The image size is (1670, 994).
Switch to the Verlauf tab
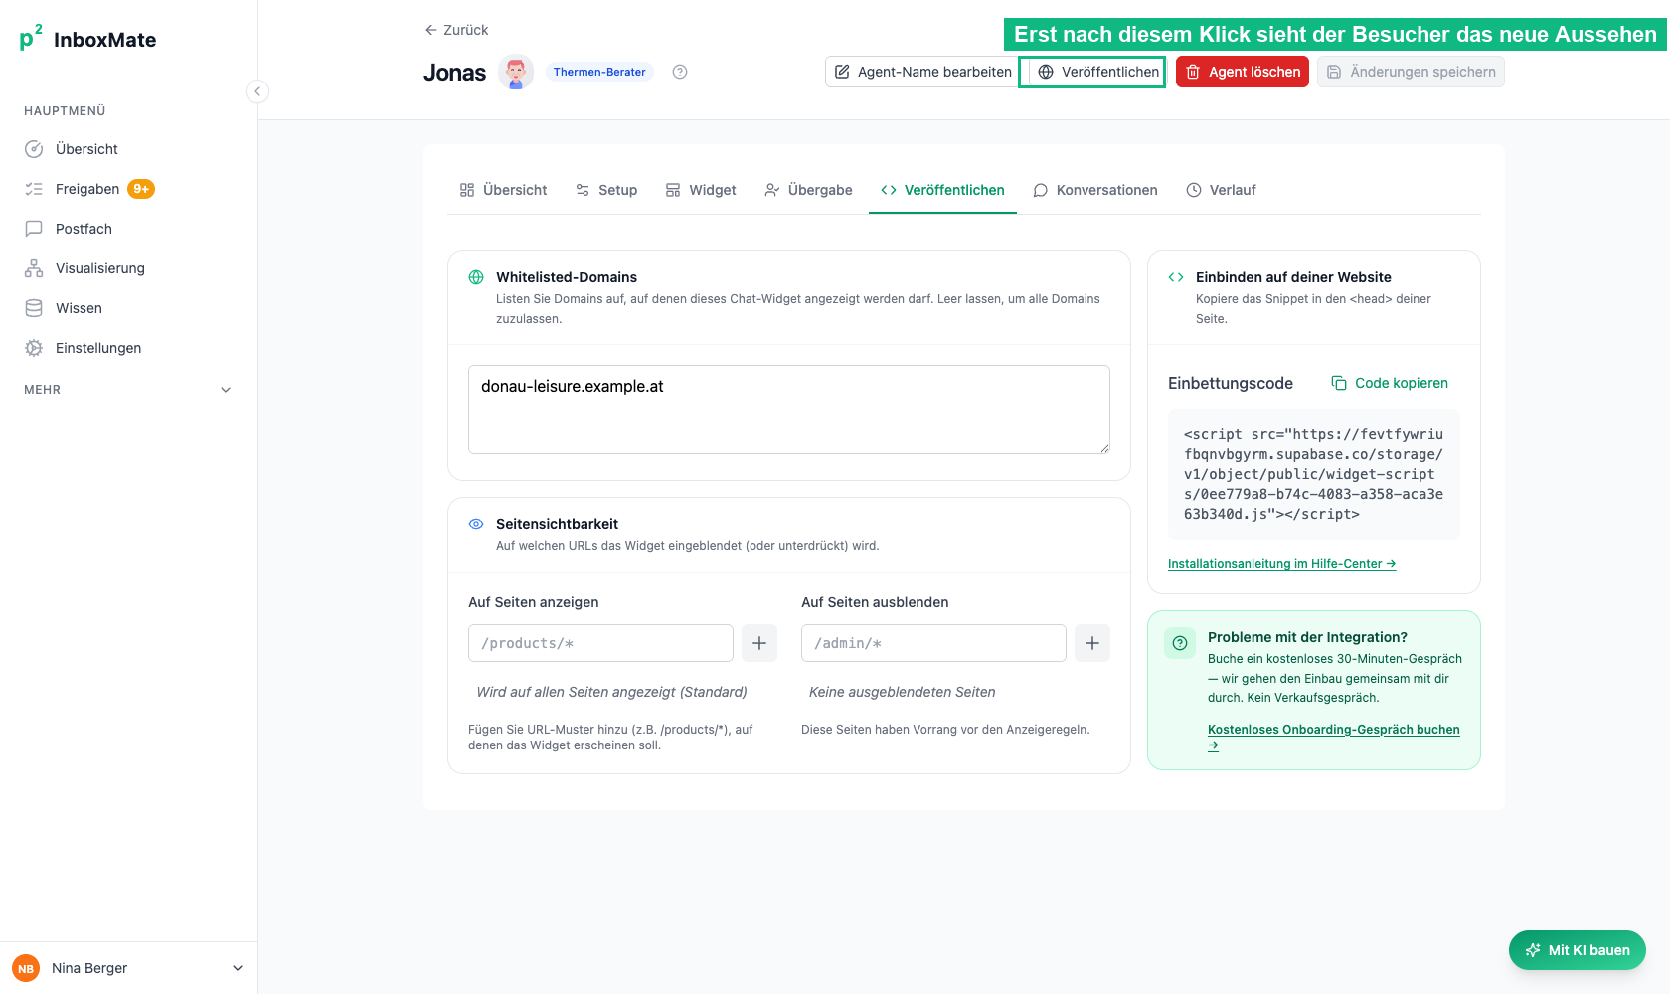pos(1221,190)
